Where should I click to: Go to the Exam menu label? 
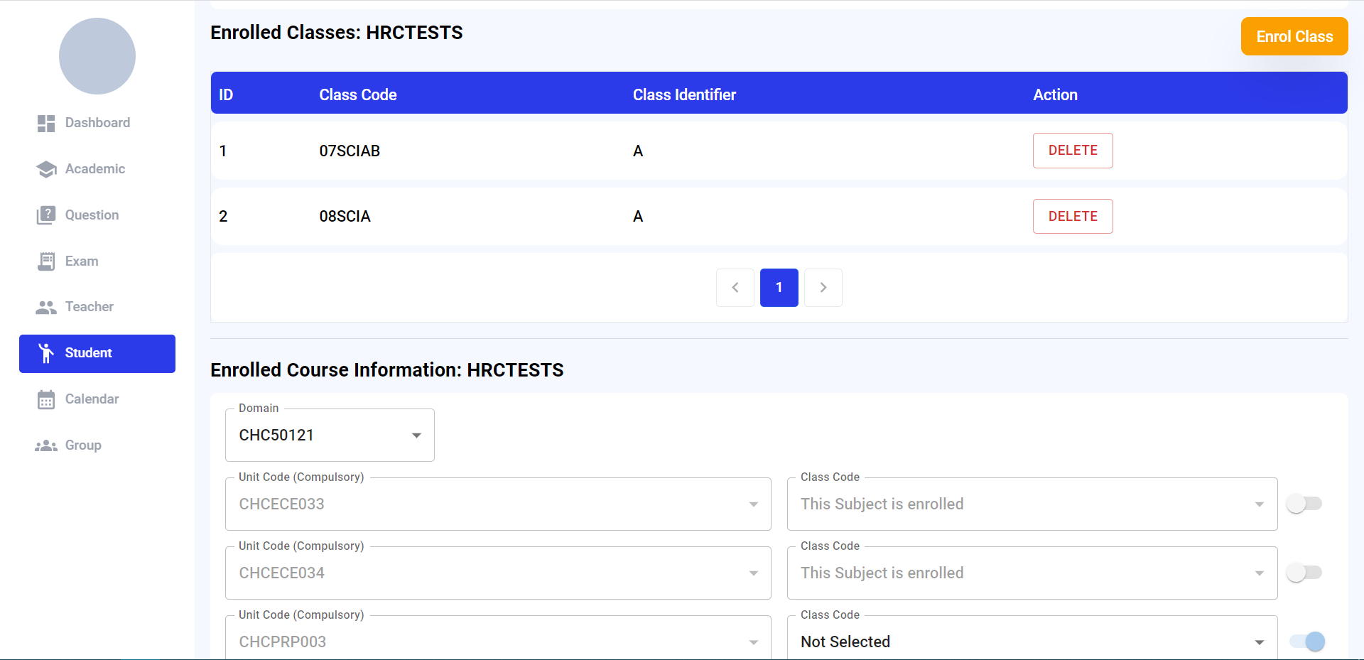tap(82, 261)
